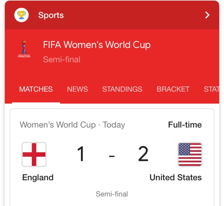Open the Sports section chevron arrow
This screenshot has width=224, height=206.
pyautogui.click(x=207, y=15)
